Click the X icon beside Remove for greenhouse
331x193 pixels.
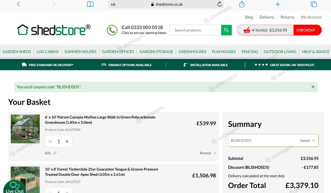[x=215, y=153]
